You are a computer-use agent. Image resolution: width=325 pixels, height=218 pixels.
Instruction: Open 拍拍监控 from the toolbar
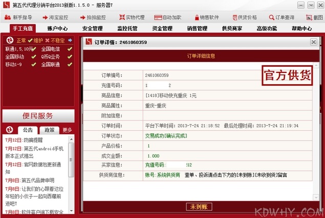pyautogui.click(x=94, y=17)
